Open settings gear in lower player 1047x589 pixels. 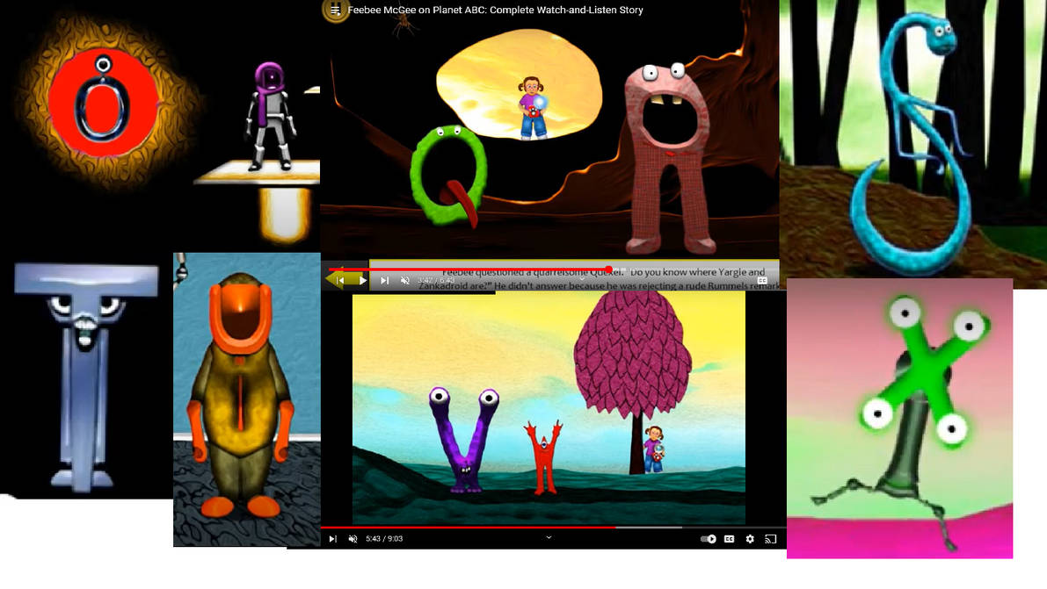point(750,539)
